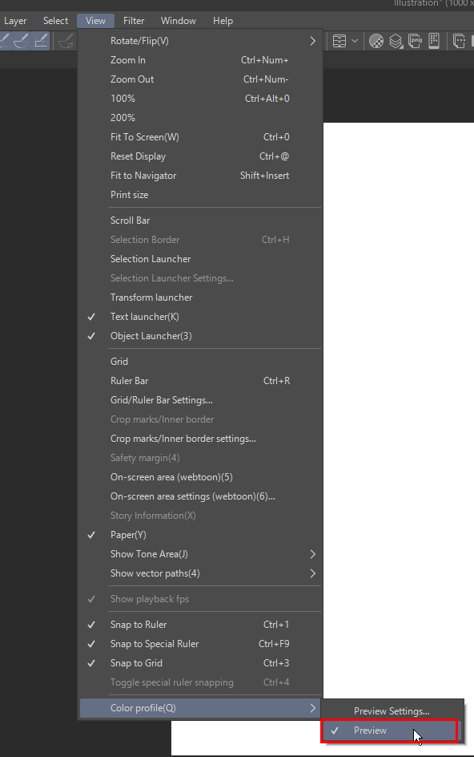Image resolution: width=474 pixels, height=757 pixels.
Task: Open dropdown arrow beside the layout icon
Action: (355, 41)
